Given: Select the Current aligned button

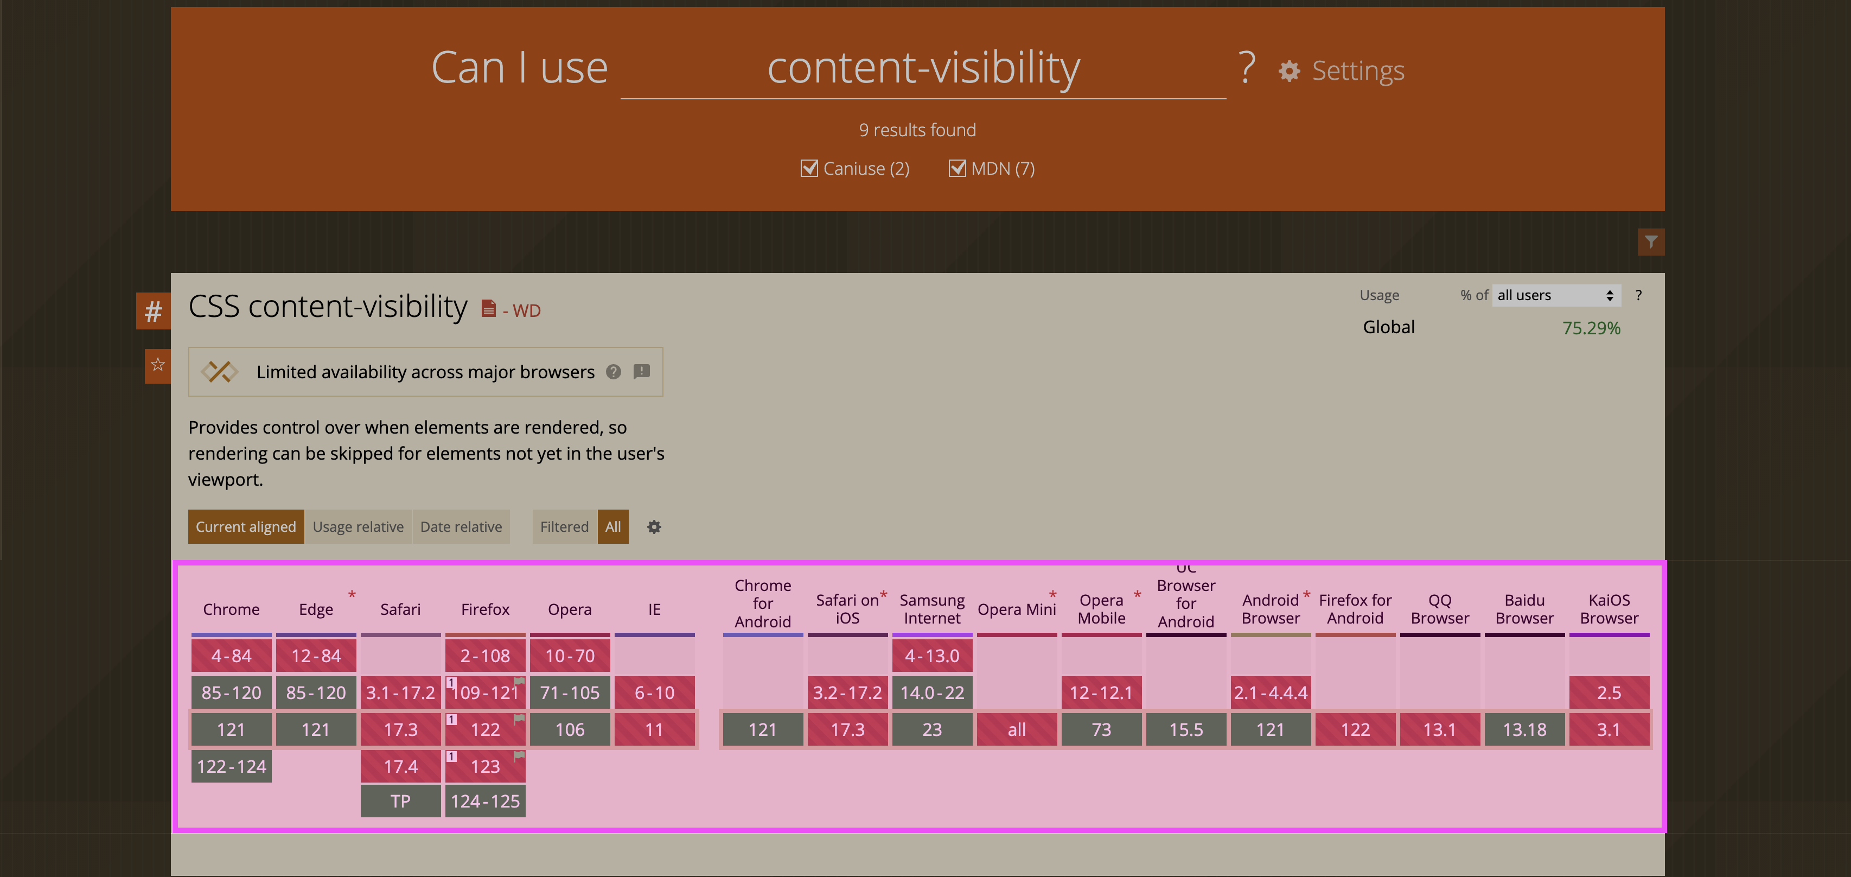Looking at the screenshot, I should 246,527.
